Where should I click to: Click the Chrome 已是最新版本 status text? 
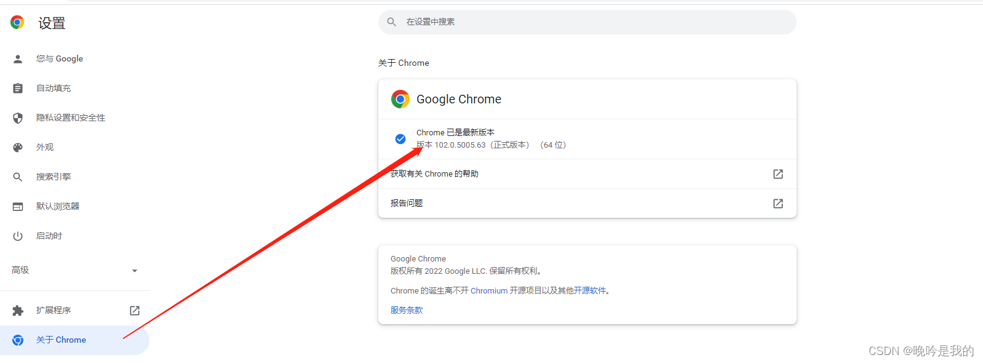[x=455, y=133]
